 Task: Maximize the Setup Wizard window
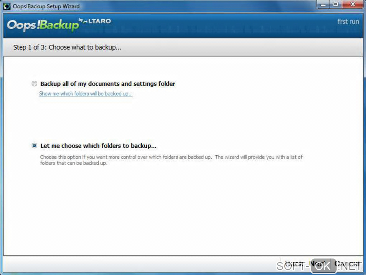coord(335,4)
